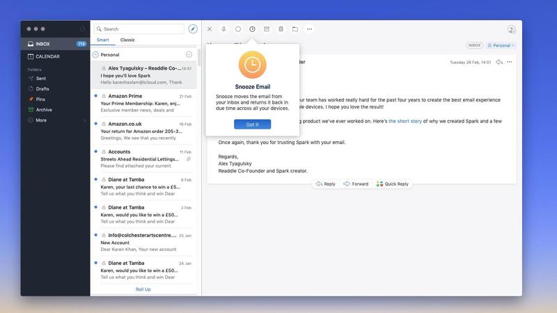Archive the email with the archive box icon

[267, 29]
